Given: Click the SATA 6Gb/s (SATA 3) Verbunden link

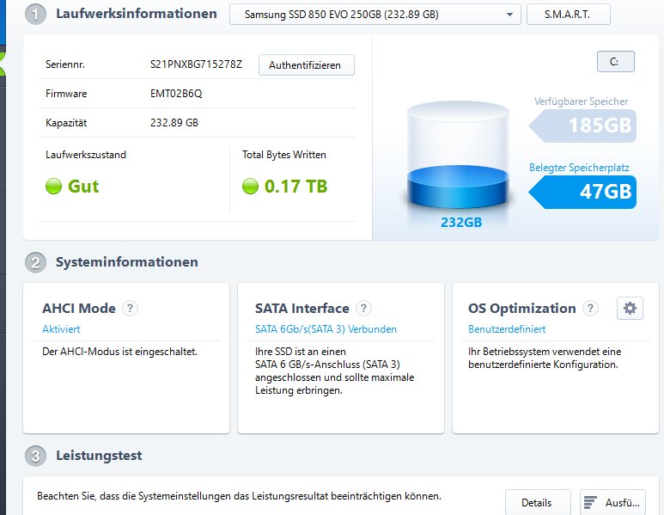Looking at the screenshot, I should tap(326, 329).
